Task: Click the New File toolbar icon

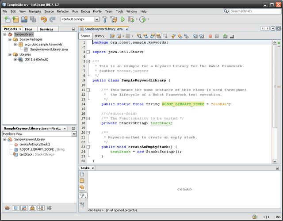Action: point(7,19)
